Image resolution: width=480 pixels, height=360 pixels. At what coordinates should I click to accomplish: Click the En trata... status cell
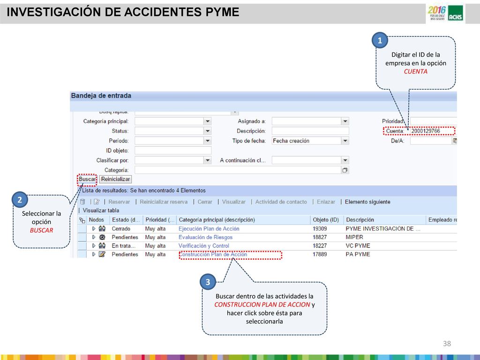tap(124, 246)
